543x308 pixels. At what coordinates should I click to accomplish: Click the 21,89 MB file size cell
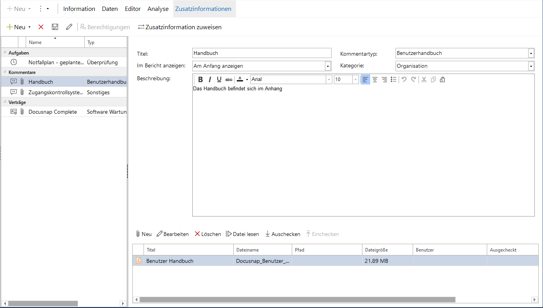click(387, 261)
